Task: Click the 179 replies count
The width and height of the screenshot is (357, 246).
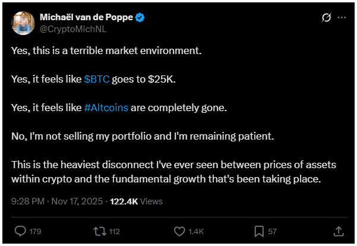Action: pyautogui.click(x=35, y=231)
